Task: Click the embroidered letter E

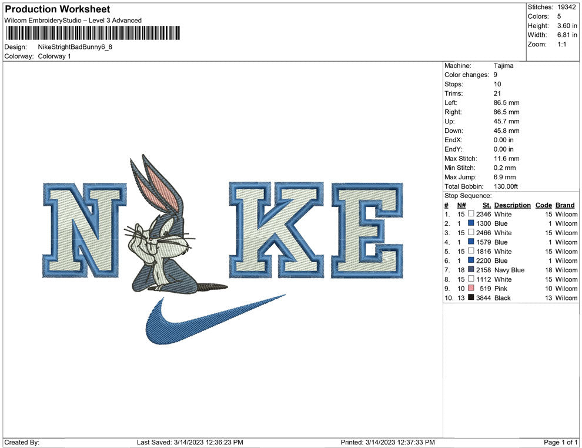Action: pyautogui.click(x=367, y=230)
